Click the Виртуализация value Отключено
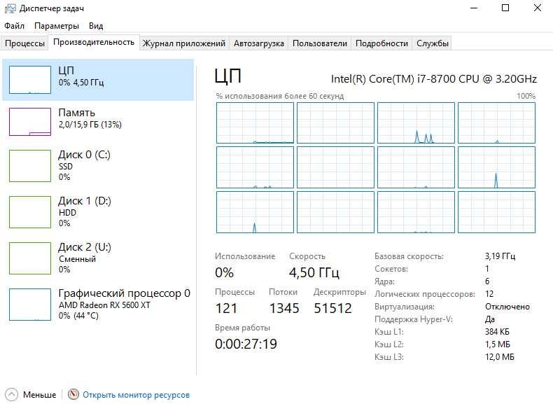The width and height of the screenshot is (553, 411). [507, 307]
